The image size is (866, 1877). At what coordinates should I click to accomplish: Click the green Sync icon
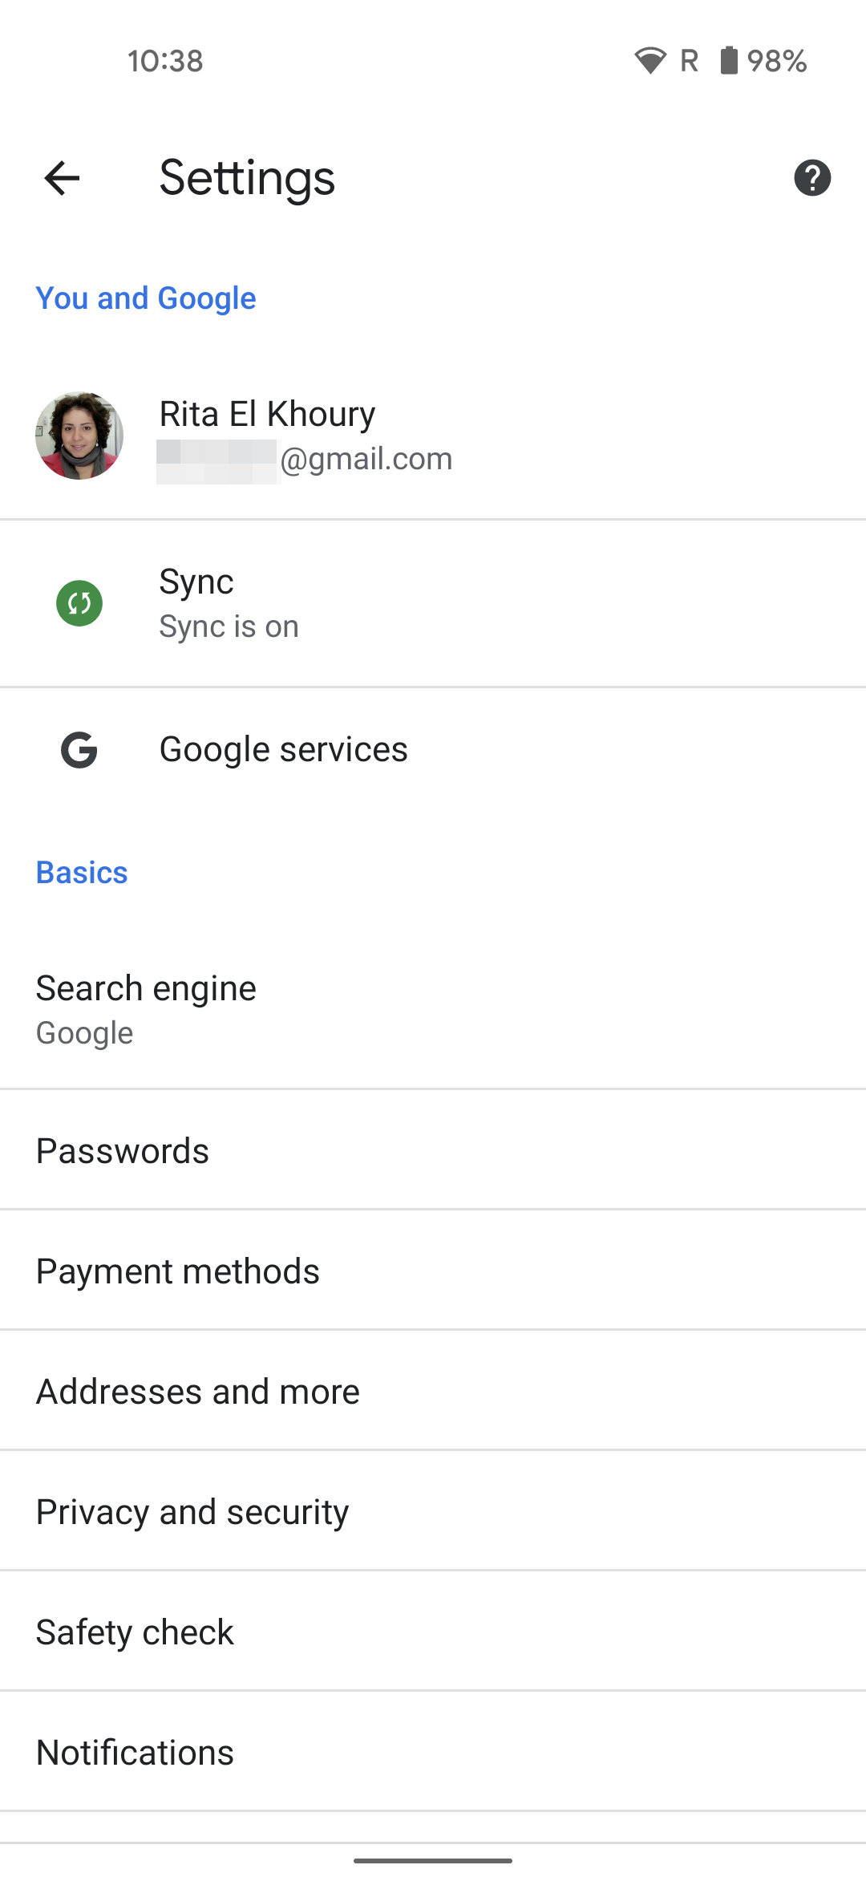[x=78, y=603]
